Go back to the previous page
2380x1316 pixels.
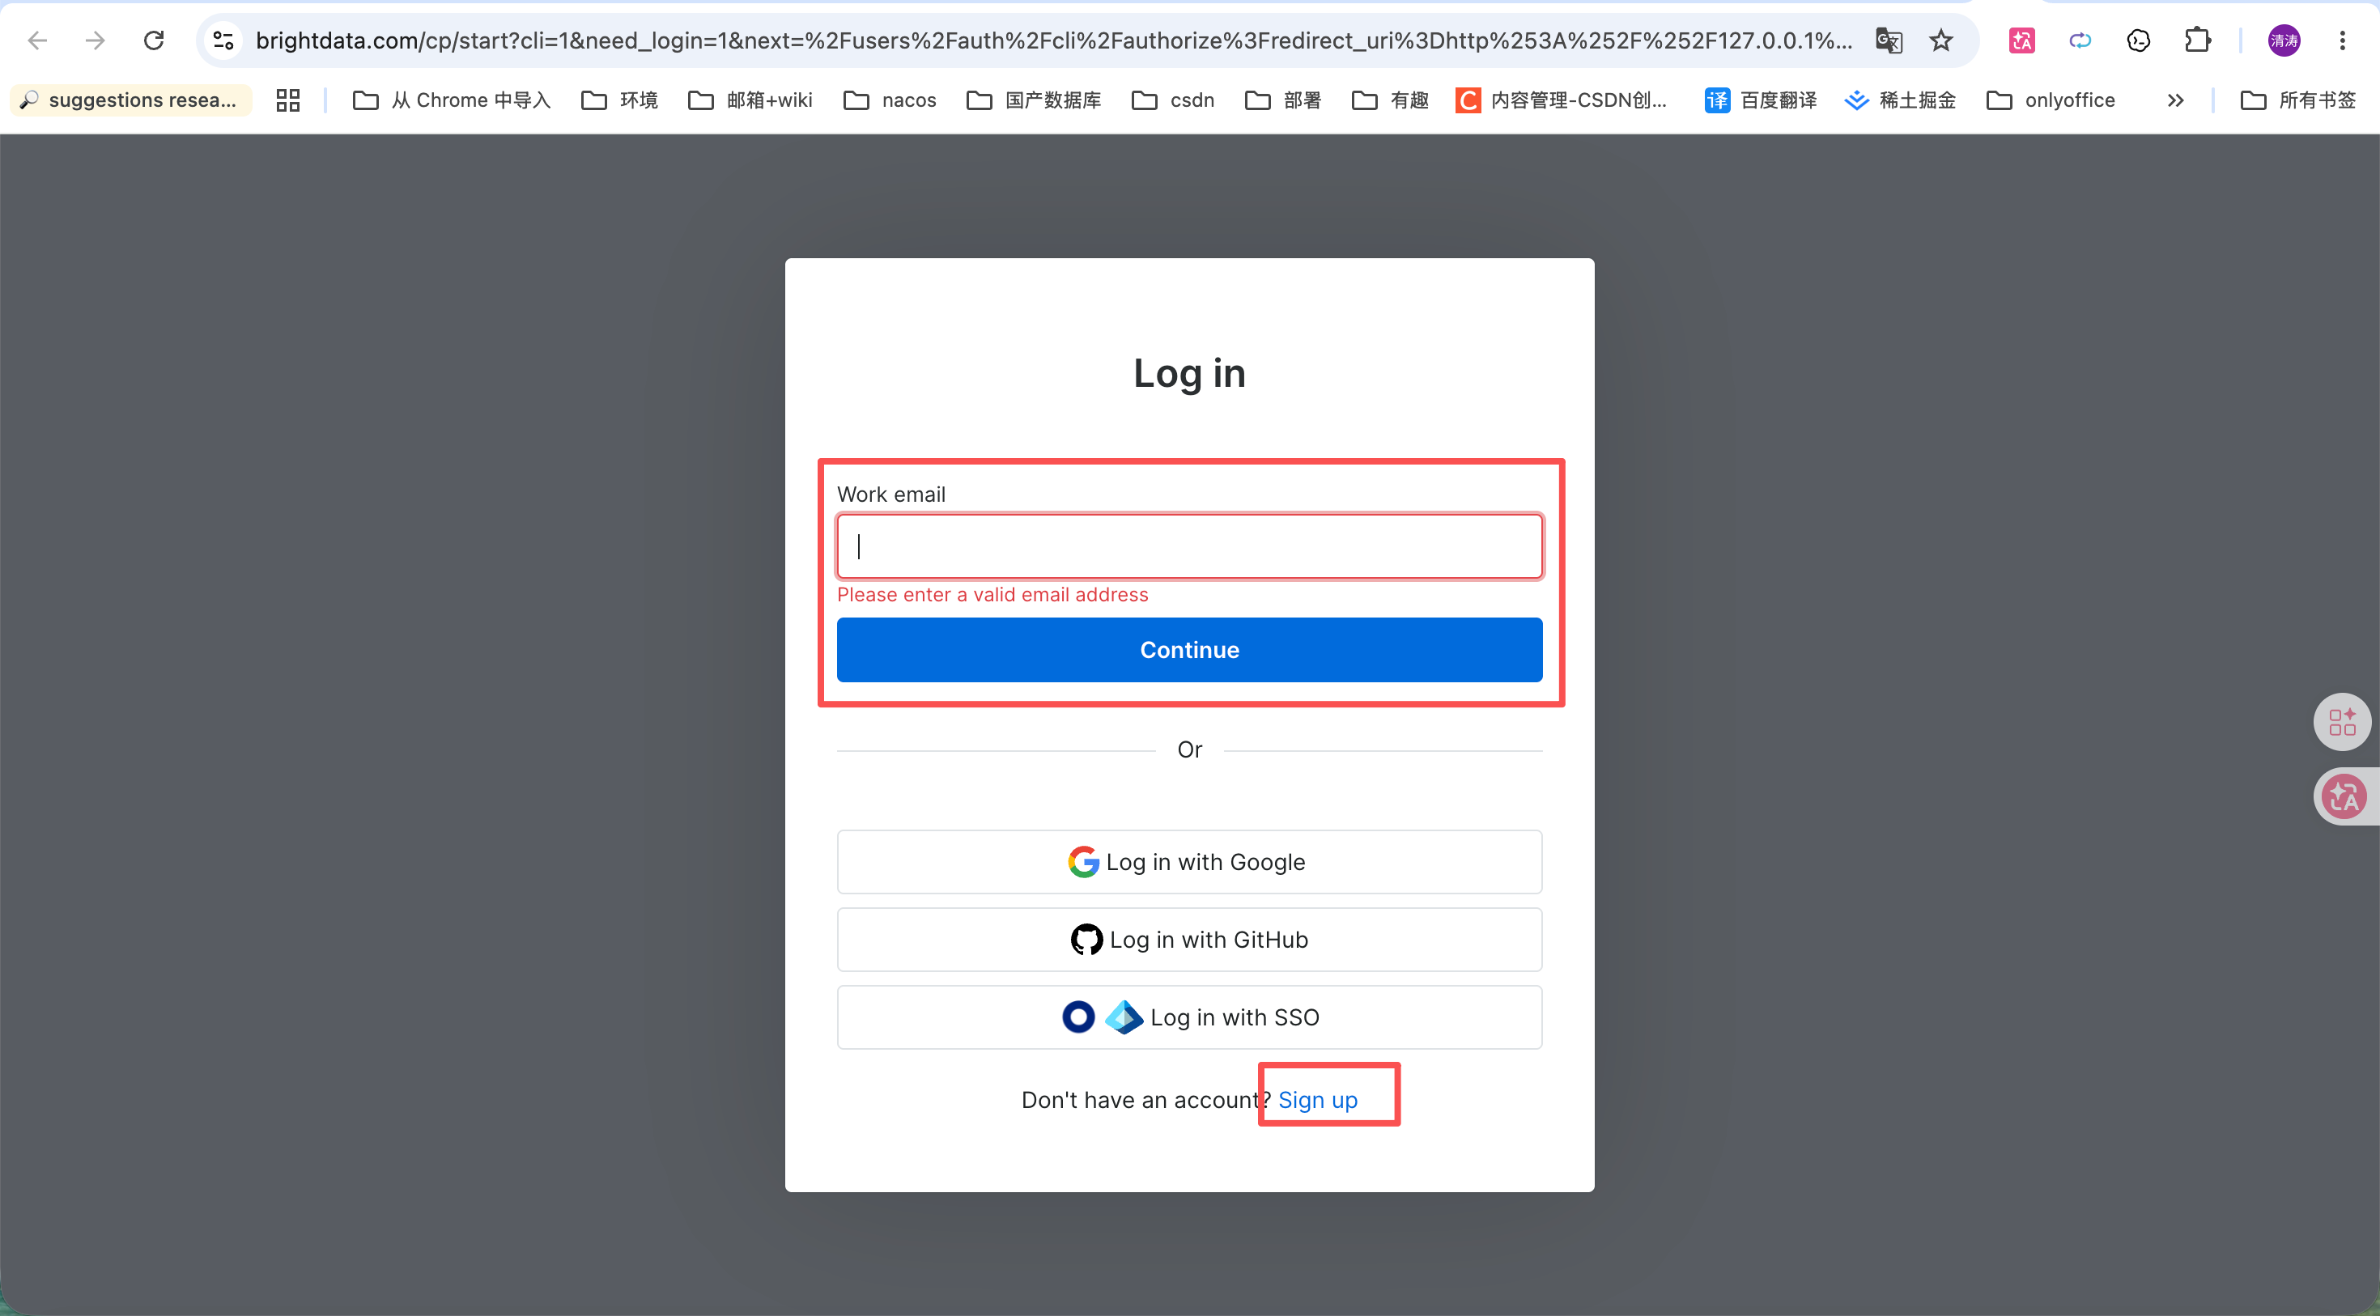pyautogui.click(x=38, y=40)
